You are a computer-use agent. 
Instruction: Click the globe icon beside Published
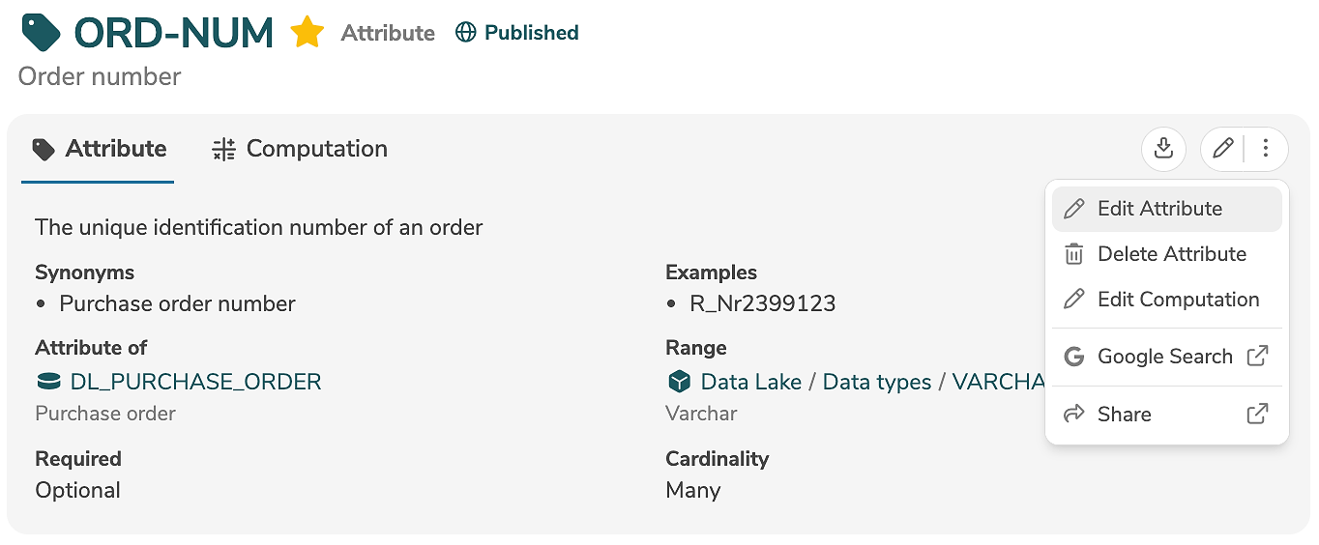(466, 33)
